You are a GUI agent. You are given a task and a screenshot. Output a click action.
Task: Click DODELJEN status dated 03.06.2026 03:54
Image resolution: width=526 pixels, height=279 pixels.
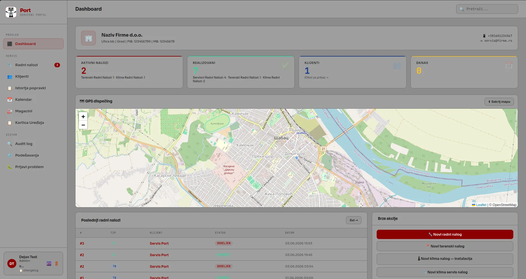click(224, 266)
